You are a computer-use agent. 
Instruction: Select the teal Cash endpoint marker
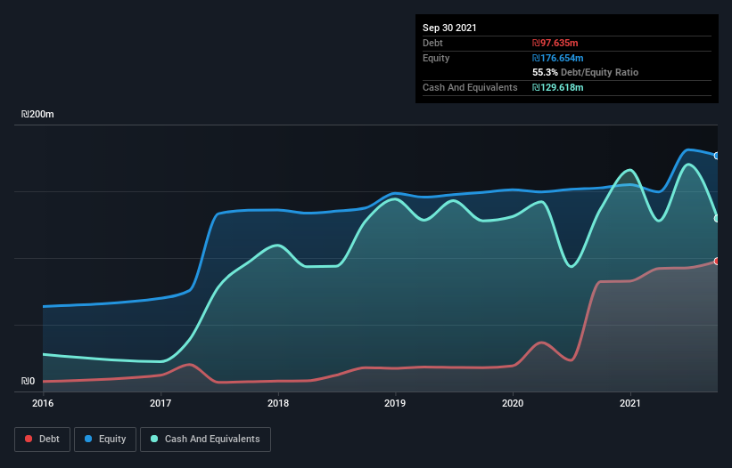pos(717,218)
